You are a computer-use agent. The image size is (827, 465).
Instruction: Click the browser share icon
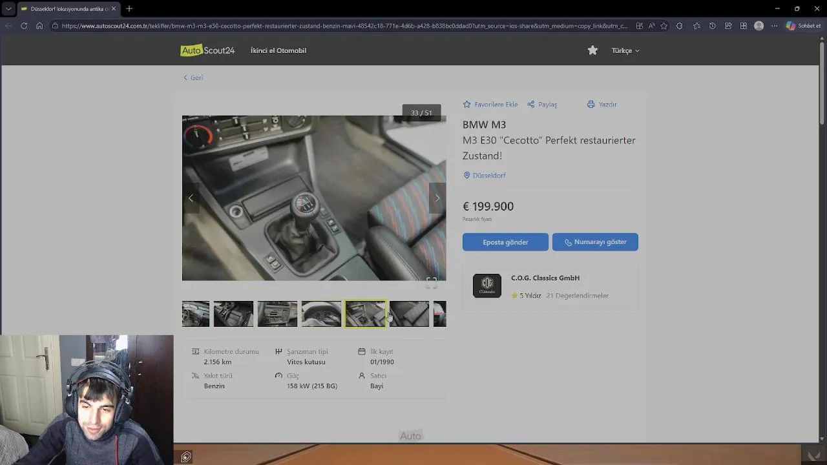pos(728,26)
